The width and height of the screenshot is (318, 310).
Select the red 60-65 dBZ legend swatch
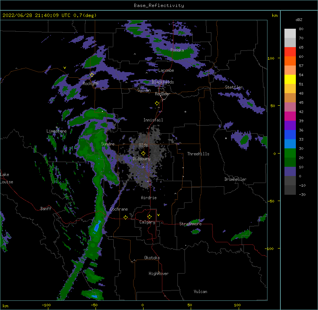290,52
